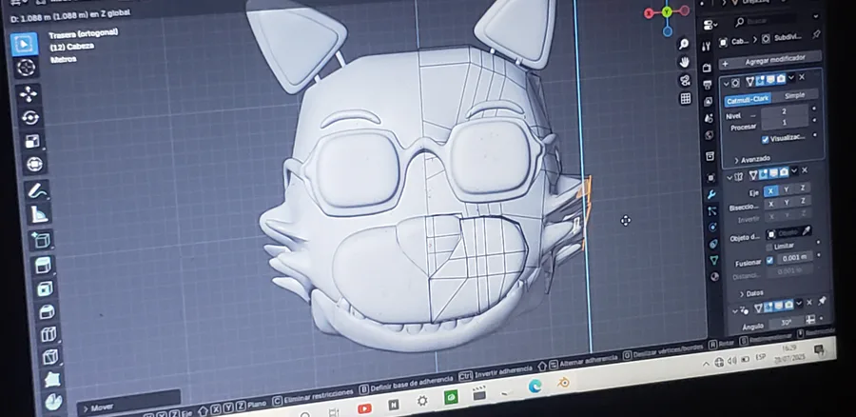856x417 pixels.
Task: Open the Render properties tab
Action: pos(707,68)
